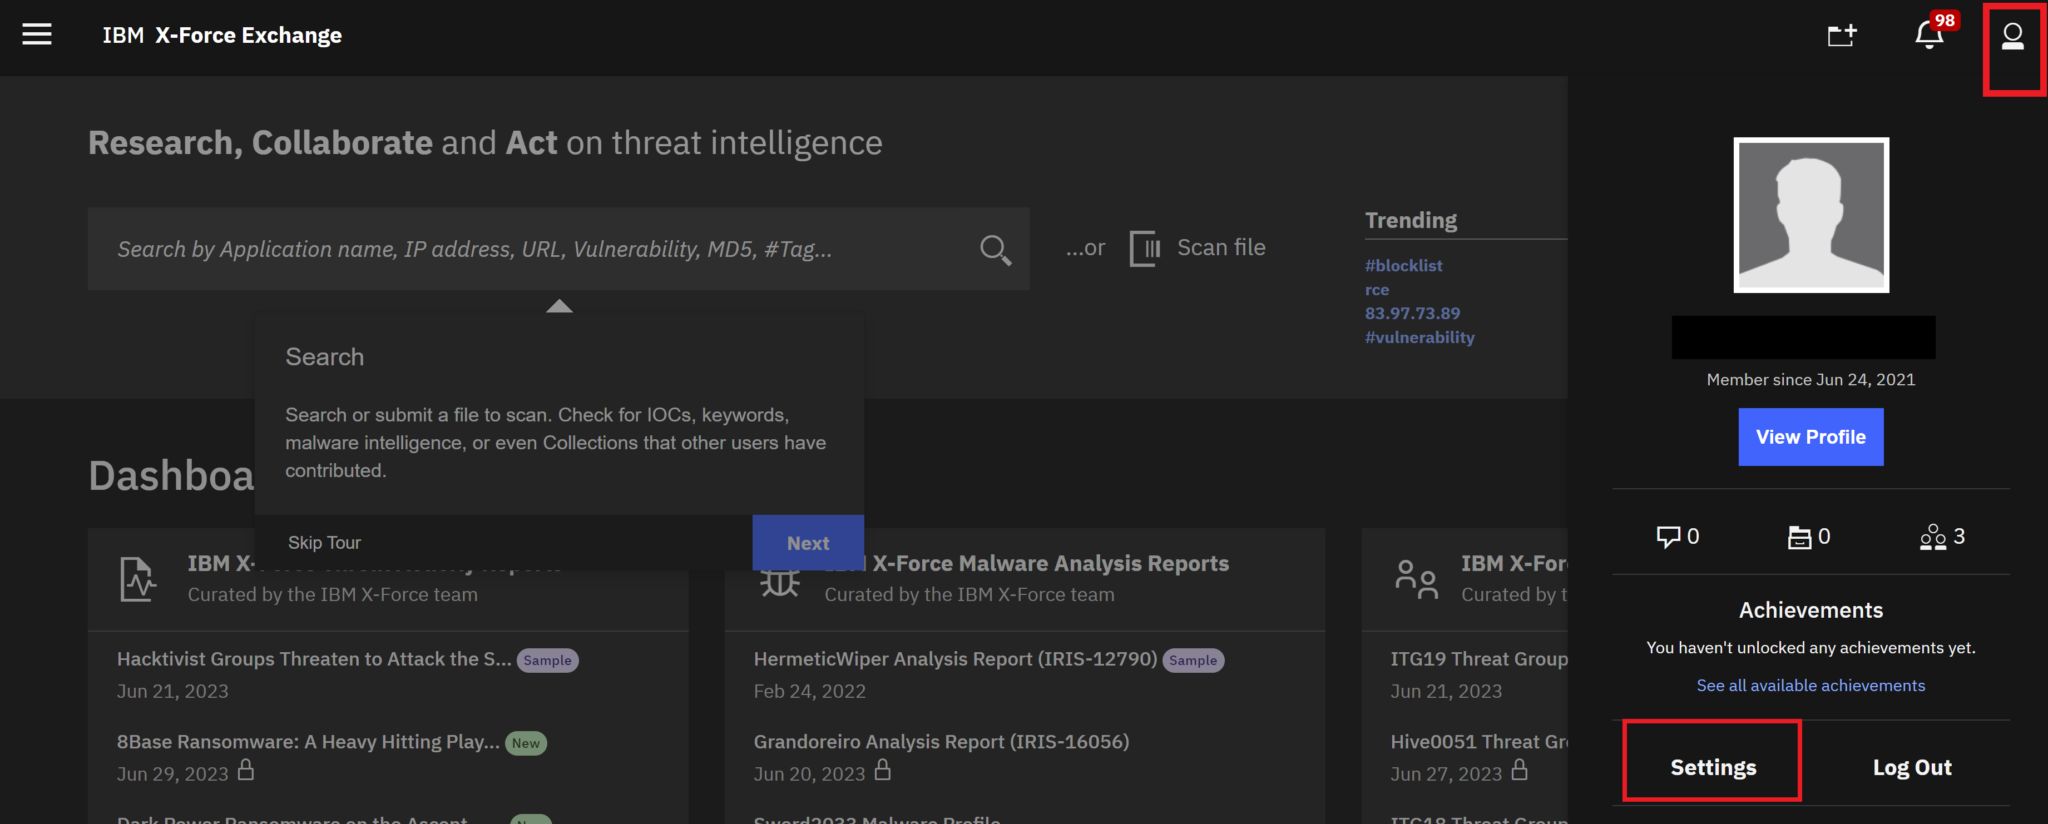Open the #vulnerability trending tag

coord(1419,337)
